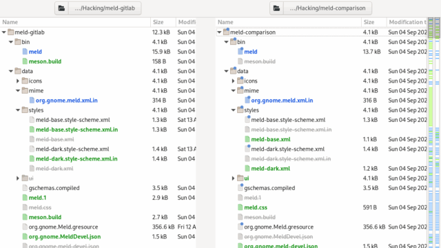Viewport: 441px width, 248px height.
Task: Expand the missing ui folder in left pane
Action: 18,178
